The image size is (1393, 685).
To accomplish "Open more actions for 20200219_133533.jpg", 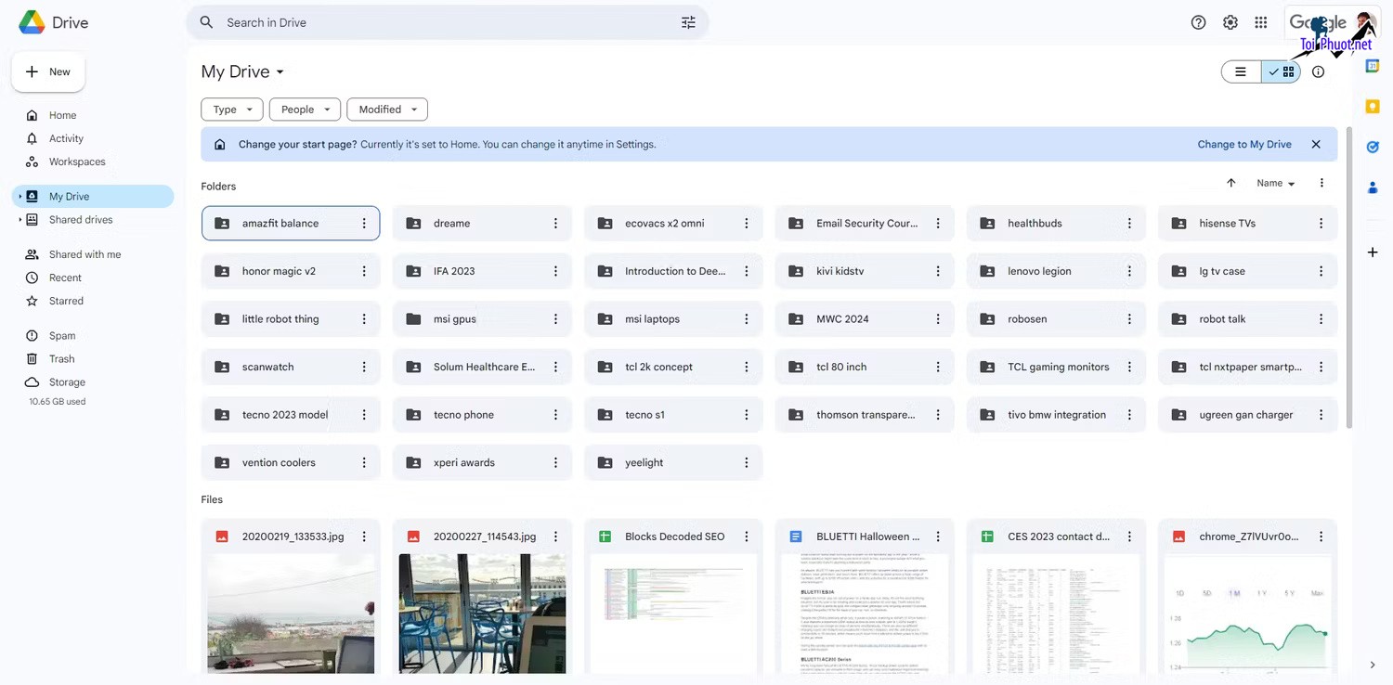I will (364, 536).
